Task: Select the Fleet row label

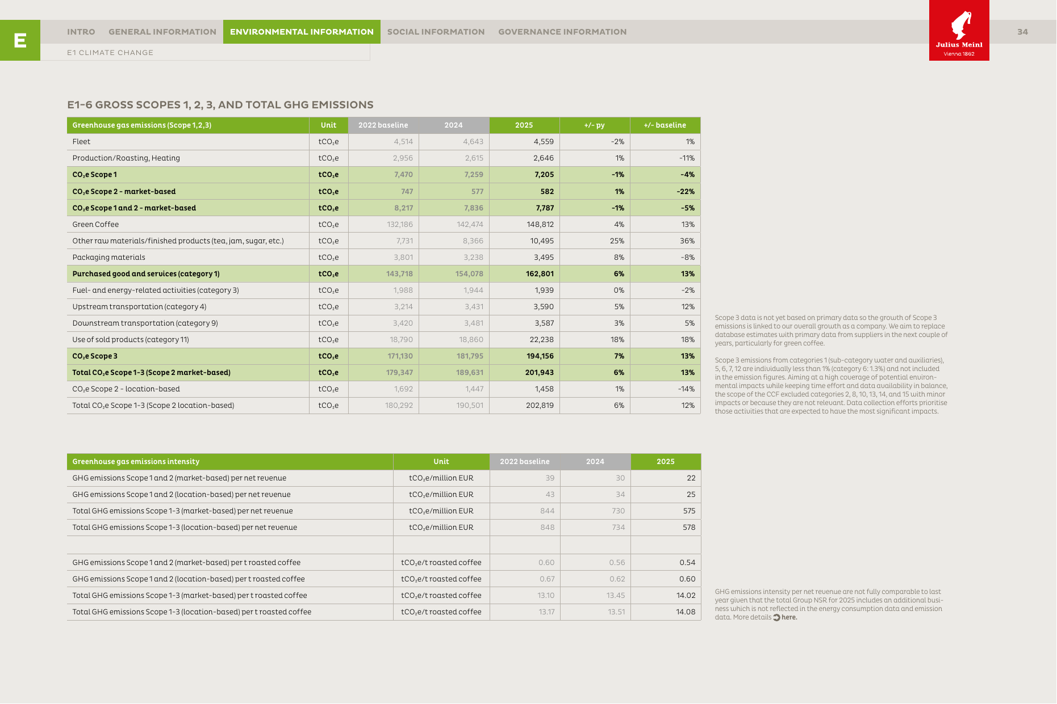Action: click(81, 142)
